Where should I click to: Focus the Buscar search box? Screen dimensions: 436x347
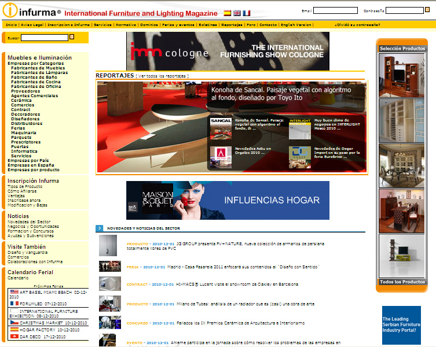pos(44,38)
